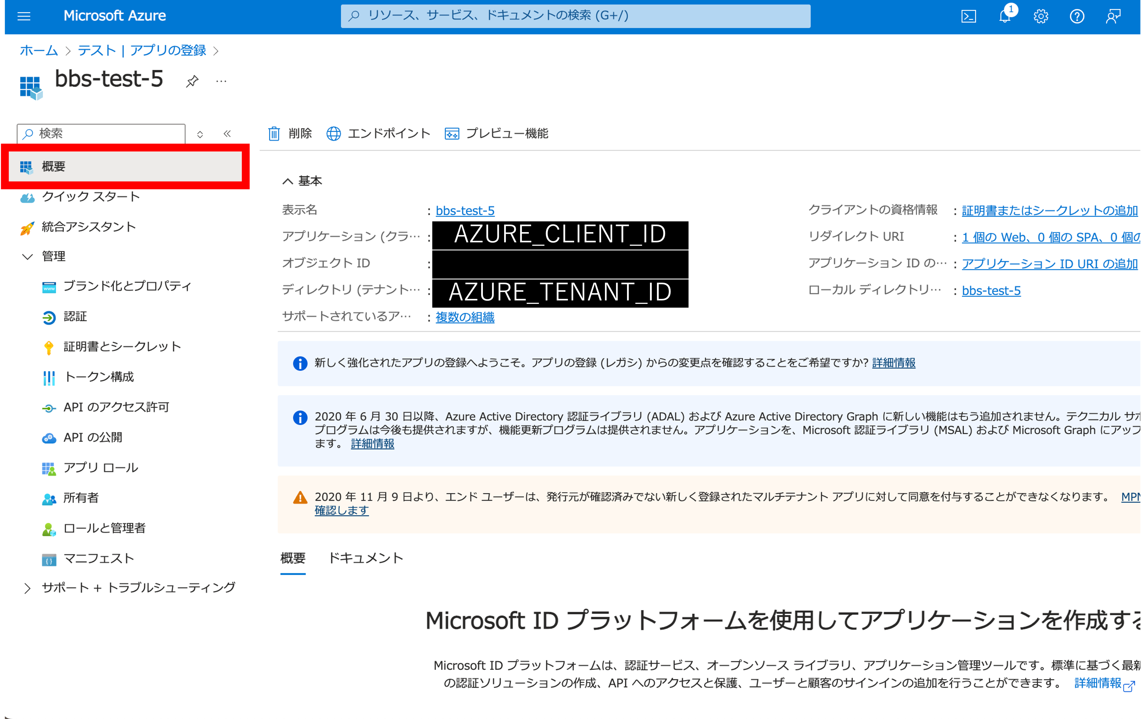Select 証明書とシークレット in sidebar
The image size is (1141, 719).
(122, 346)
